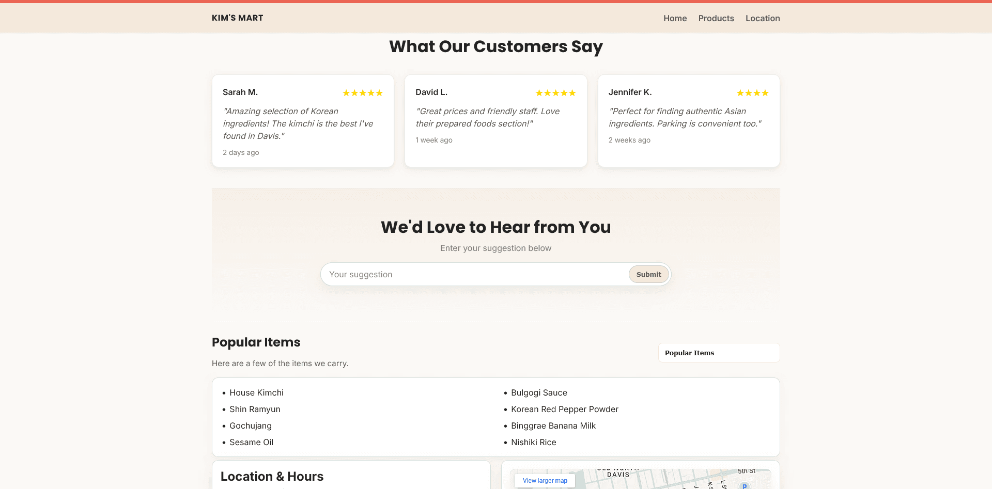Select Binggrae Banana Milk item

pos(553,425)
